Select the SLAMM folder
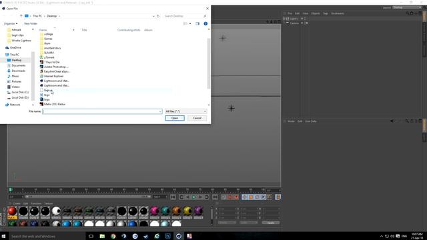The height and width of the screenshot is (240, 427). tap(49, 53)
